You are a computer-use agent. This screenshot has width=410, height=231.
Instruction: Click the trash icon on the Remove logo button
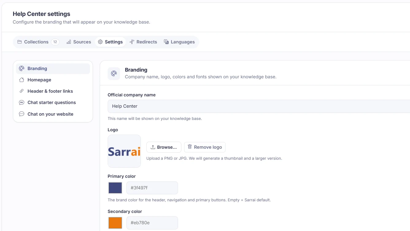190,147
